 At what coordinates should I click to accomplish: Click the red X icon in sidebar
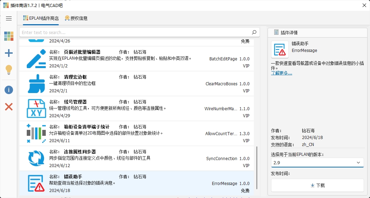pyautogui.click(x=9, y=107)
